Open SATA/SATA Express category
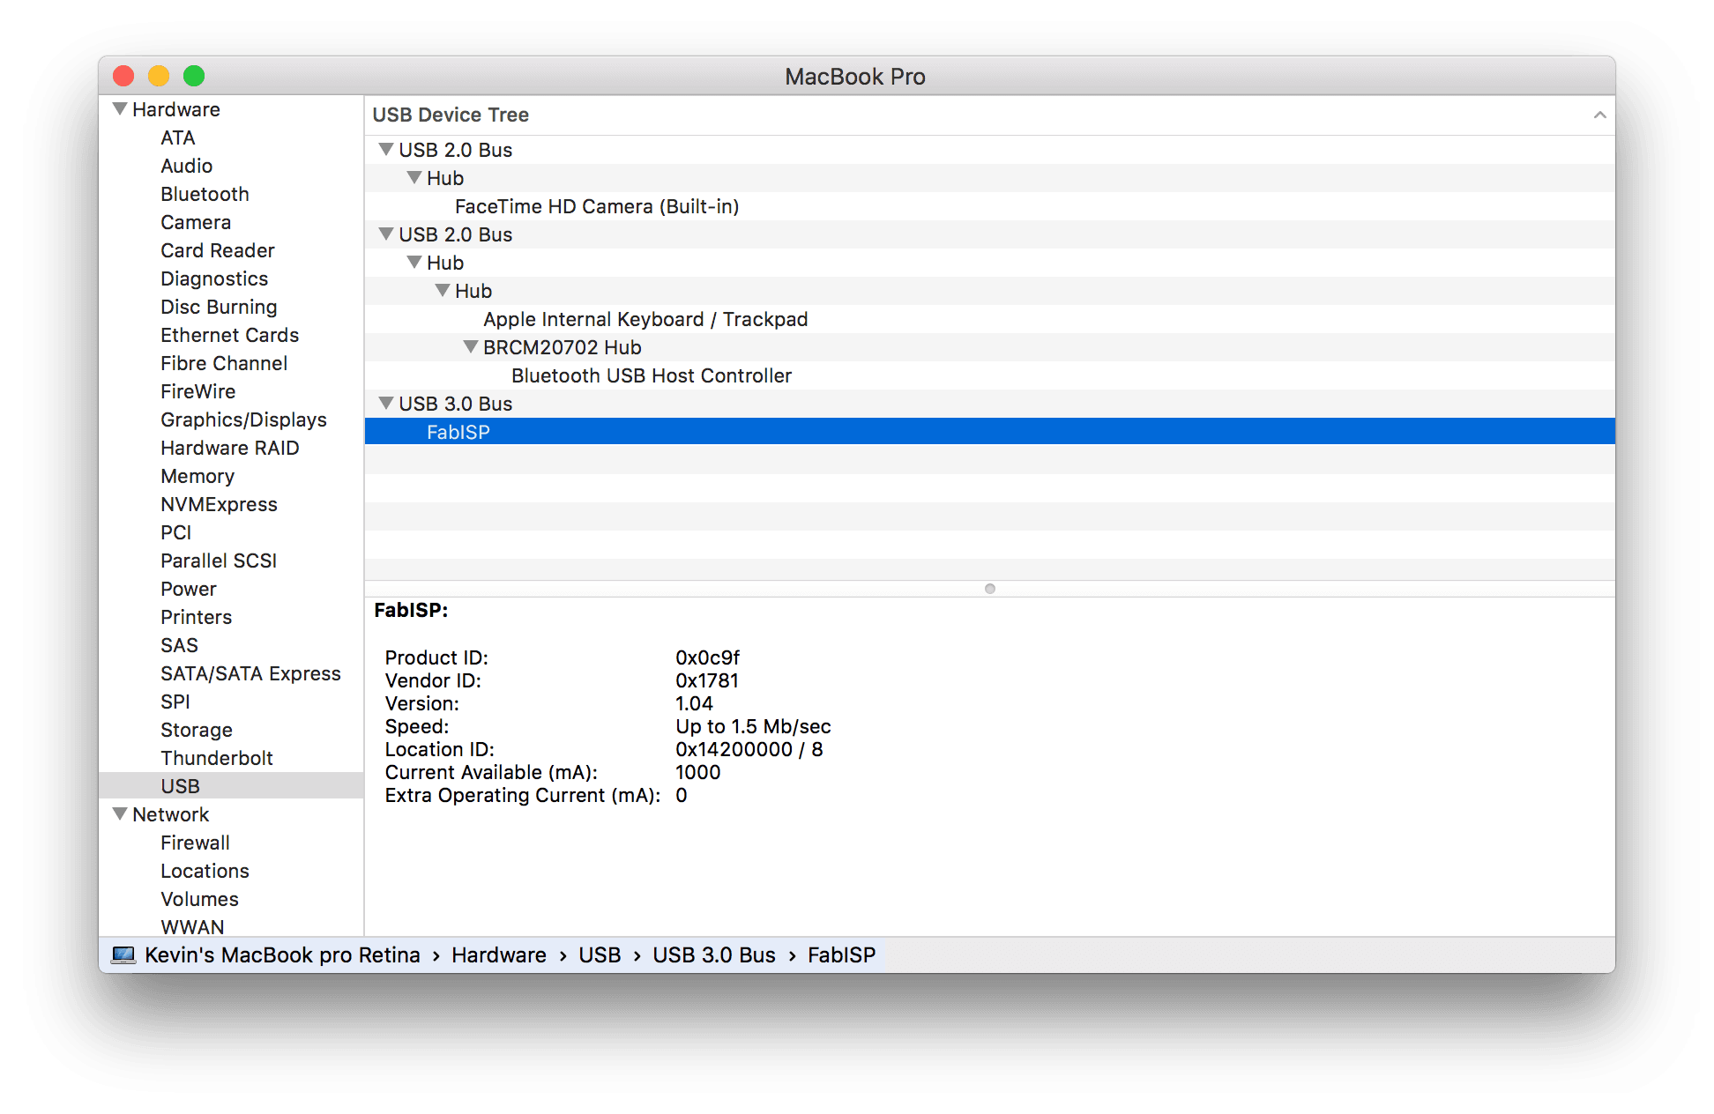The height and width of the screenshot is (1114, 1714). pyautogui.click(x=250, y=673)
